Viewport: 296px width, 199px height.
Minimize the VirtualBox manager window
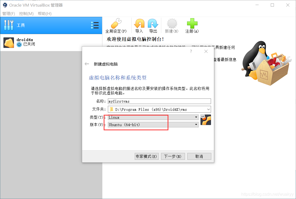[257, 5]
